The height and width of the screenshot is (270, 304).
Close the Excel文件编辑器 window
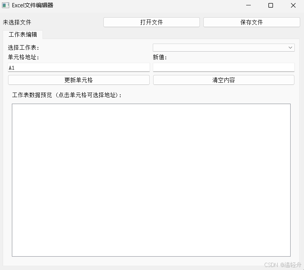[x=293, y=5]
